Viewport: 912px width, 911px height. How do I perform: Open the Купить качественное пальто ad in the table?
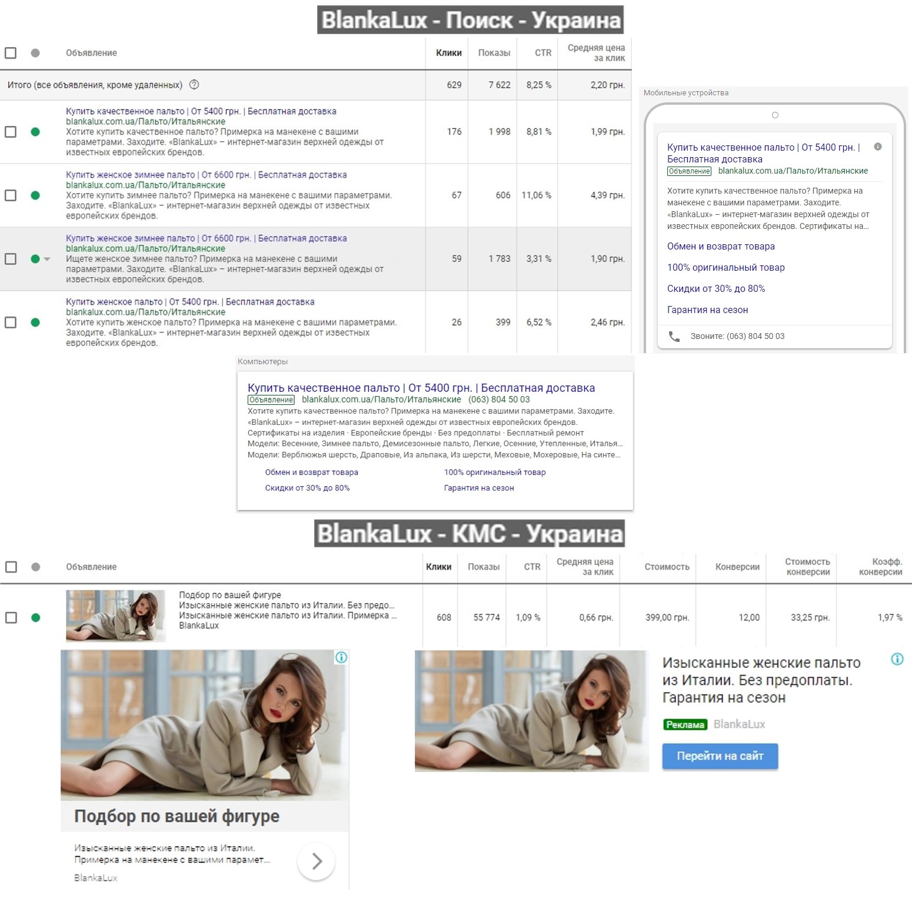tap(201, 111)
